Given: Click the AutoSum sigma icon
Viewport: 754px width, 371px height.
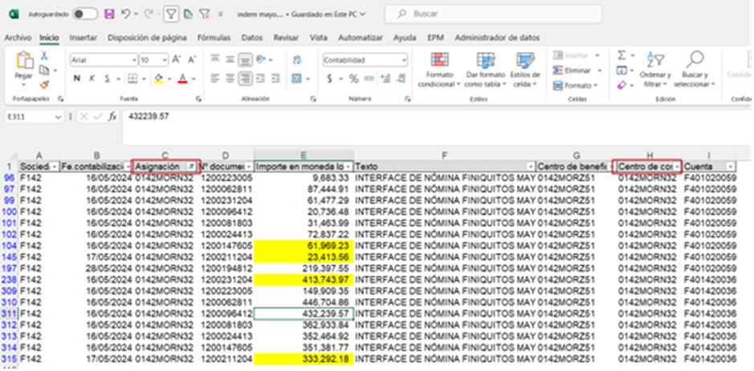Looking at the screenshot, I should click(621, 54).
